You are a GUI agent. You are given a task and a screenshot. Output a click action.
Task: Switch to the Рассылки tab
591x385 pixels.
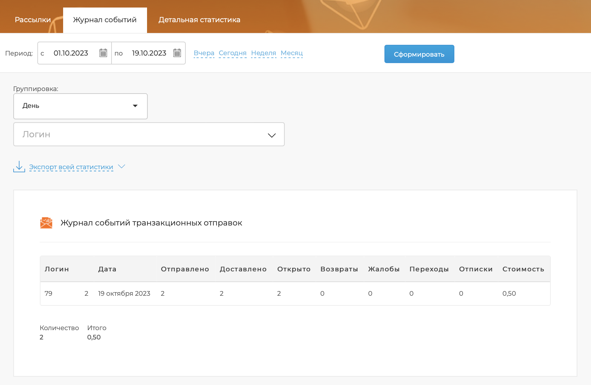click(33, 20)
